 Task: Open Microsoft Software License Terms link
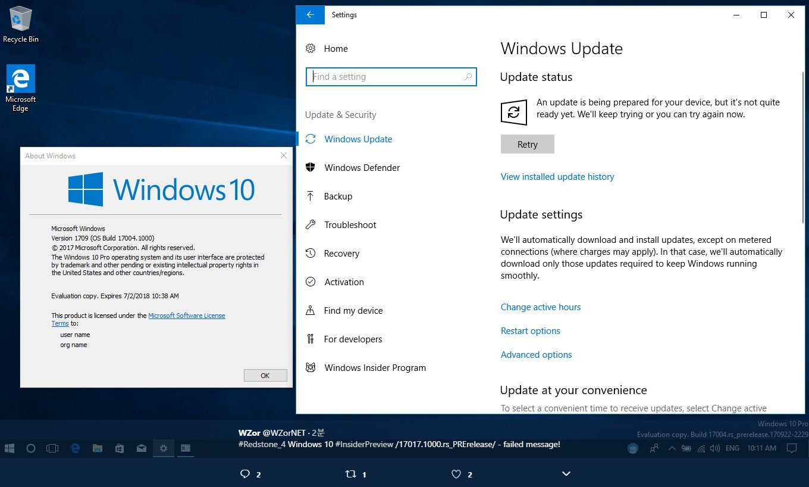[x=186, y=316]
